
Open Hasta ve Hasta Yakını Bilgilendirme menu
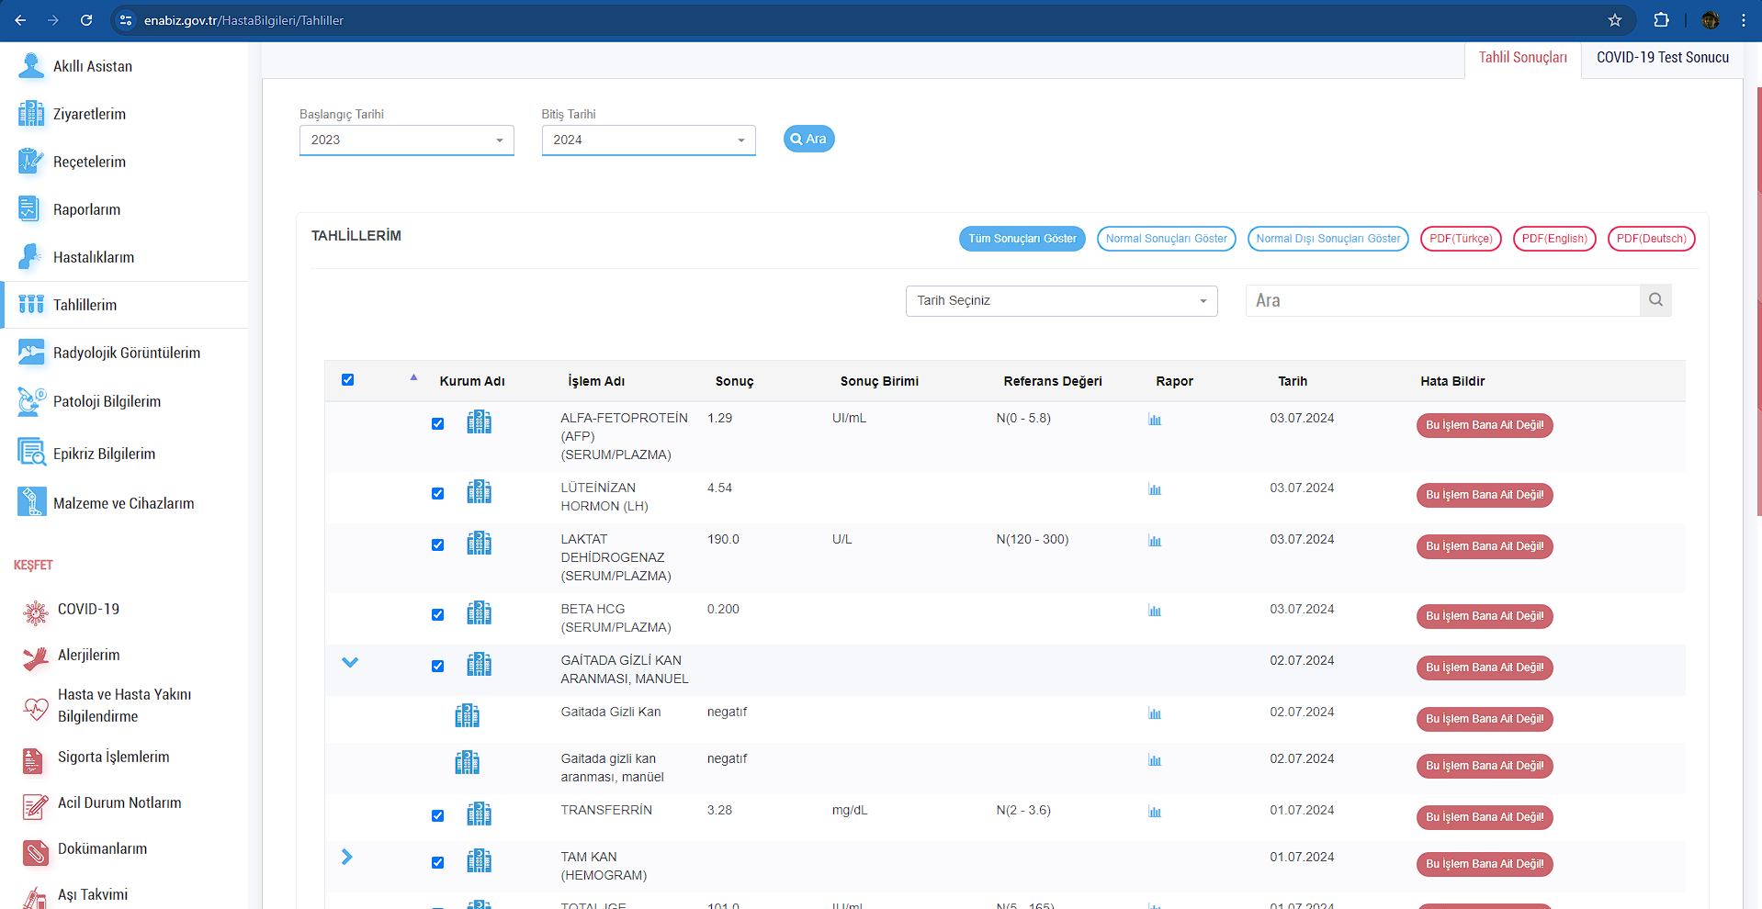[x=125, y=705]
